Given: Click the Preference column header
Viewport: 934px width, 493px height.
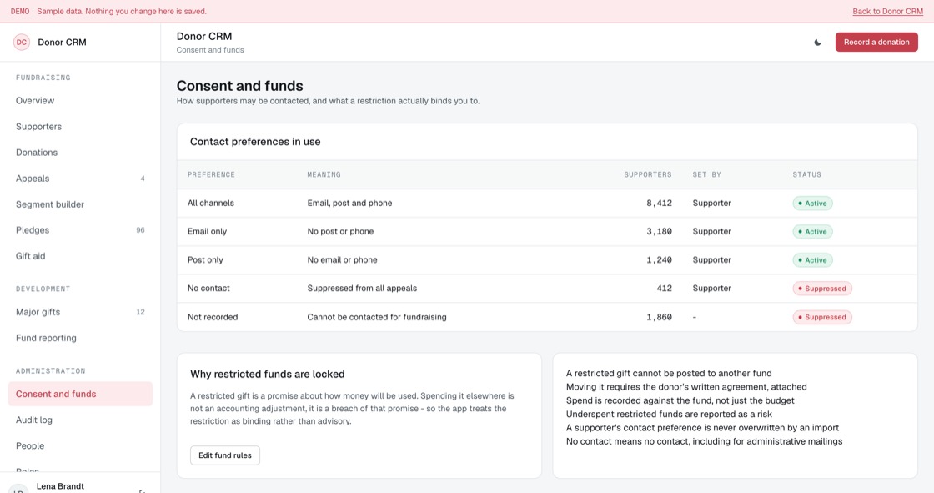Looking at the screenshot, I should click(212, 174).
